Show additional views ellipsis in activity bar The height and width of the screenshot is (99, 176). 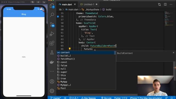[x=52, y=71]
